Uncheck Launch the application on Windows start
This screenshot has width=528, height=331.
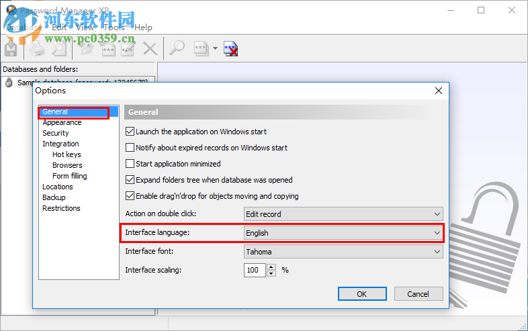130,132
